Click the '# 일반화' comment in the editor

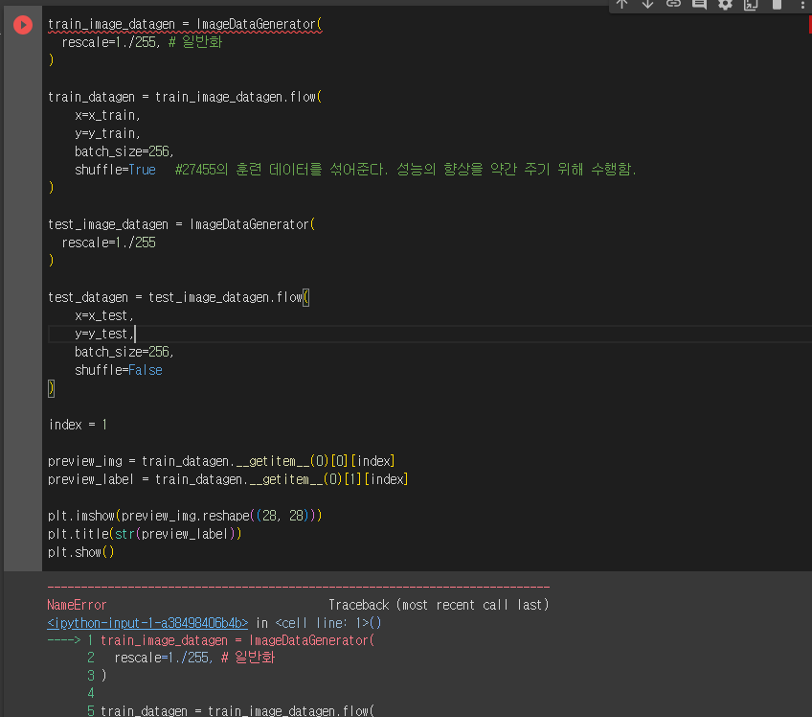[x=195, y=42]
